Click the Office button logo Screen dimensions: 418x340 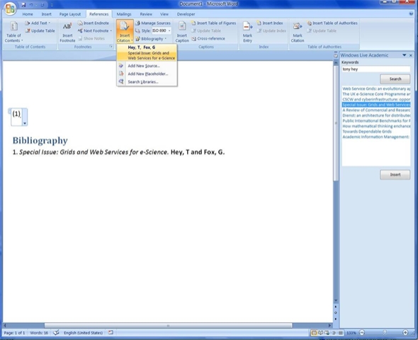pyautogui.click(x=10, y=8)
